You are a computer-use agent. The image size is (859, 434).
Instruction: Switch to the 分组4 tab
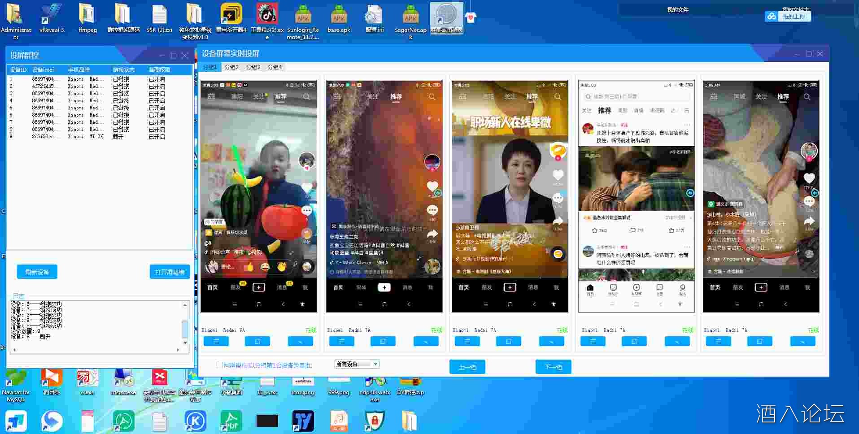tap(275, 67)
